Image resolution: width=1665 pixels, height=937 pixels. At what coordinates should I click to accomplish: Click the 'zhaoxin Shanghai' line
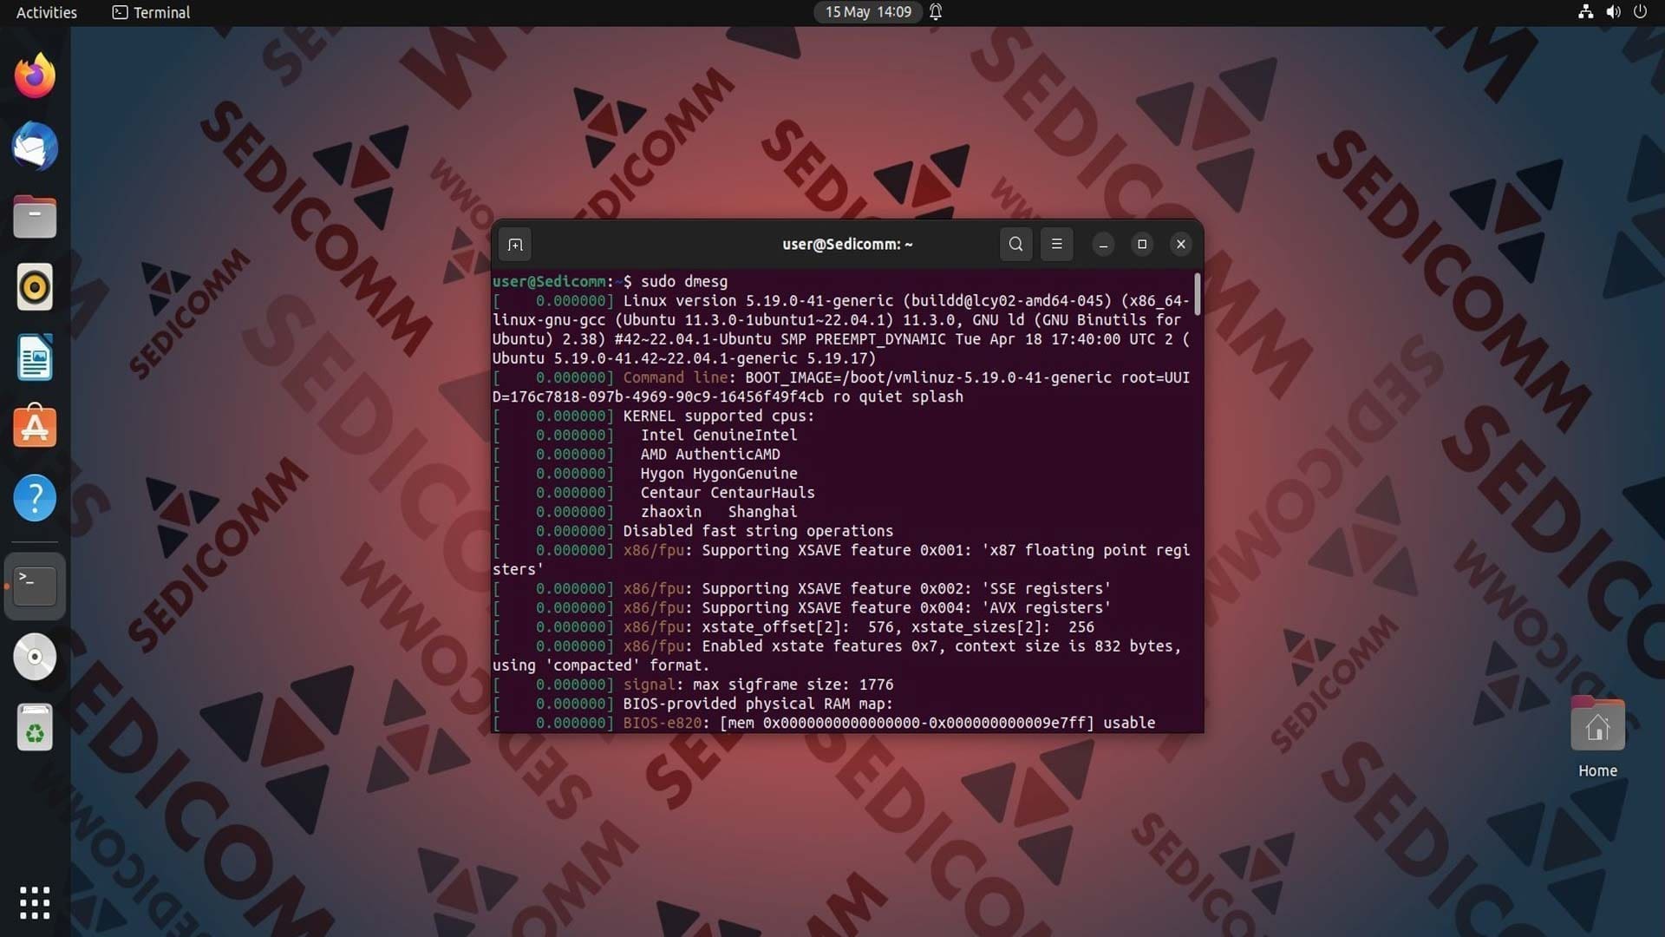click(719, 512)
